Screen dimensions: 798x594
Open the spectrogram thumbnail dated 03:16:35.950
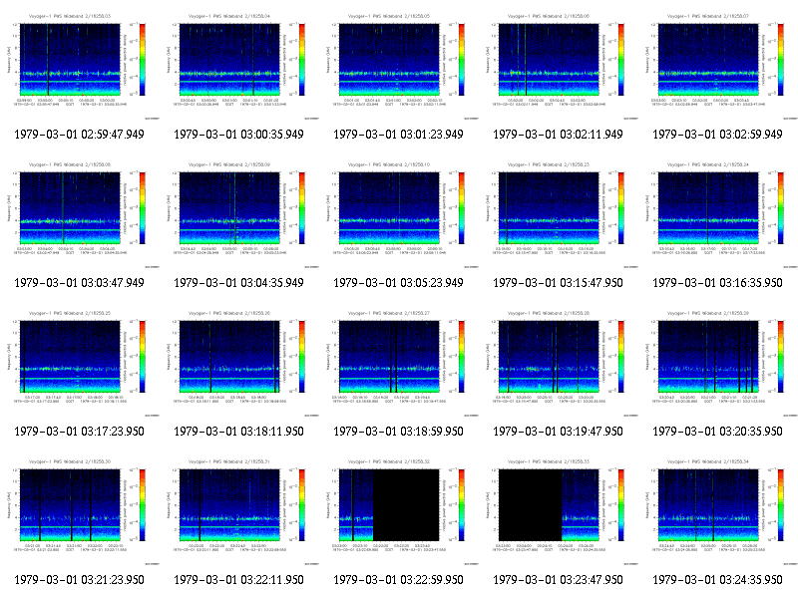click(718, 213)
